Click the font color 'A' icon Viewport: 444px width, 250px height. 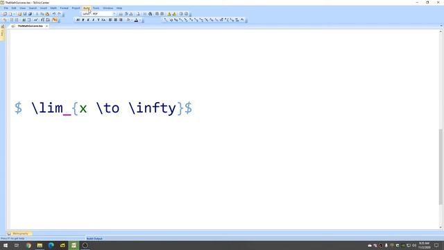click(136, 20)
